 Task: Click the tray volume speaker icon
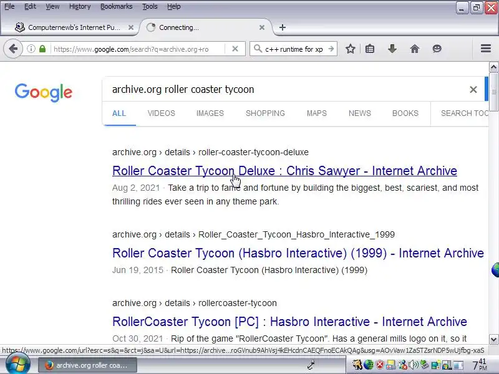(413, 365)
